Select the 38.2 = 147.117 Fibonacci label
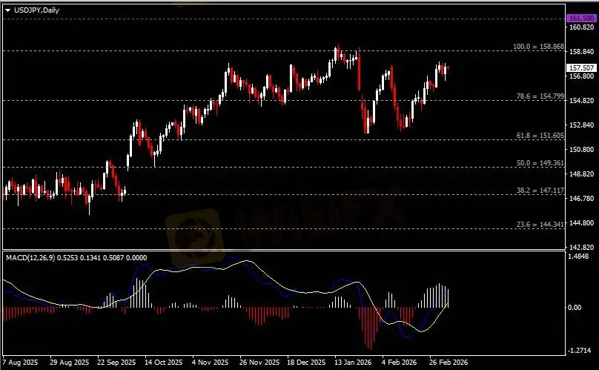 point(540,191)
